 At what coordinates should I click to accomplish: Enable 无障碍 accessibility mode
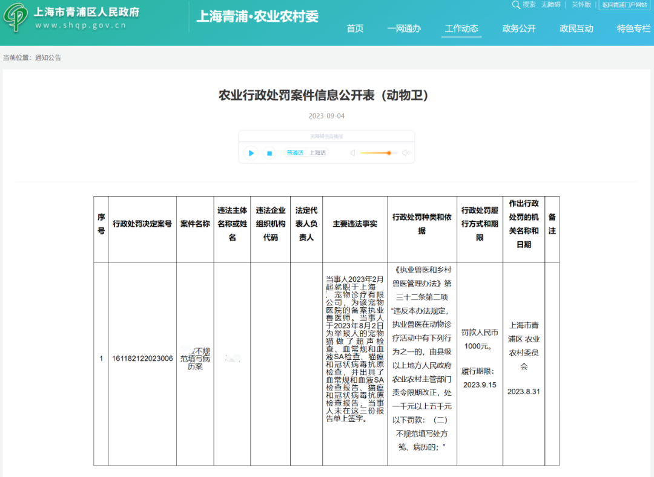[550, 5]
